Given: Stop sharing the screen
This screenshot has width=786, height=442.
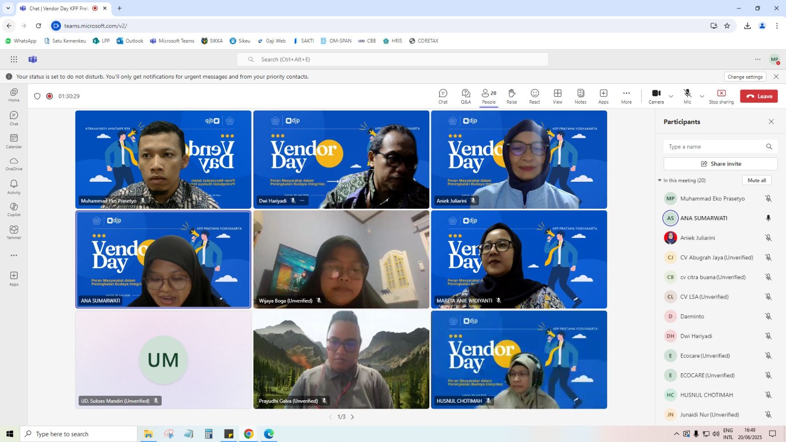Looking at the screenshot, I should click(x=721, y=96).
